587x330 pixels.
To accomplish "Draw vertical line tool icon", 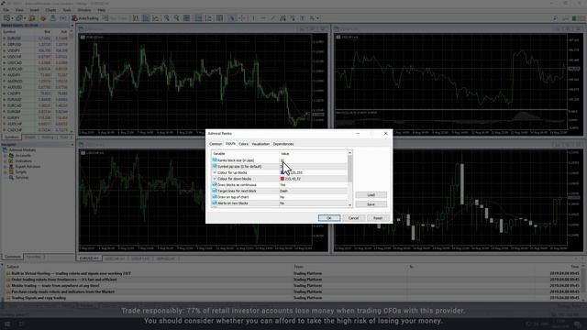I will click(x=253, y=18).
